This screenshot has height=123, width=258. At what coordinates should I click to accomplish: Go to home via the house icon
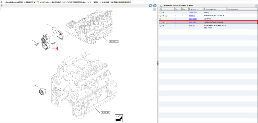pos(2,2)
